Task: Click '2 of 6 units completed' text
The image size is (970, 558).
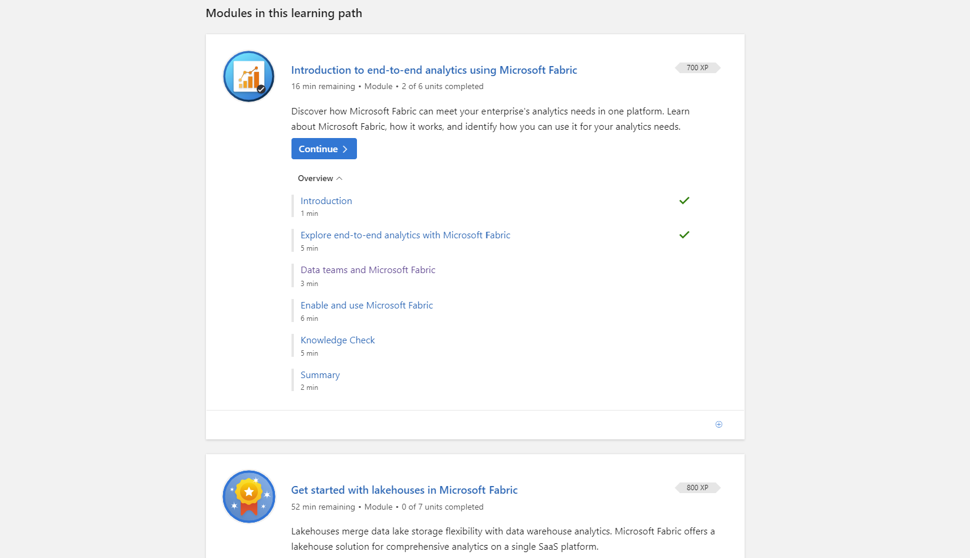Action: point(443,87)
